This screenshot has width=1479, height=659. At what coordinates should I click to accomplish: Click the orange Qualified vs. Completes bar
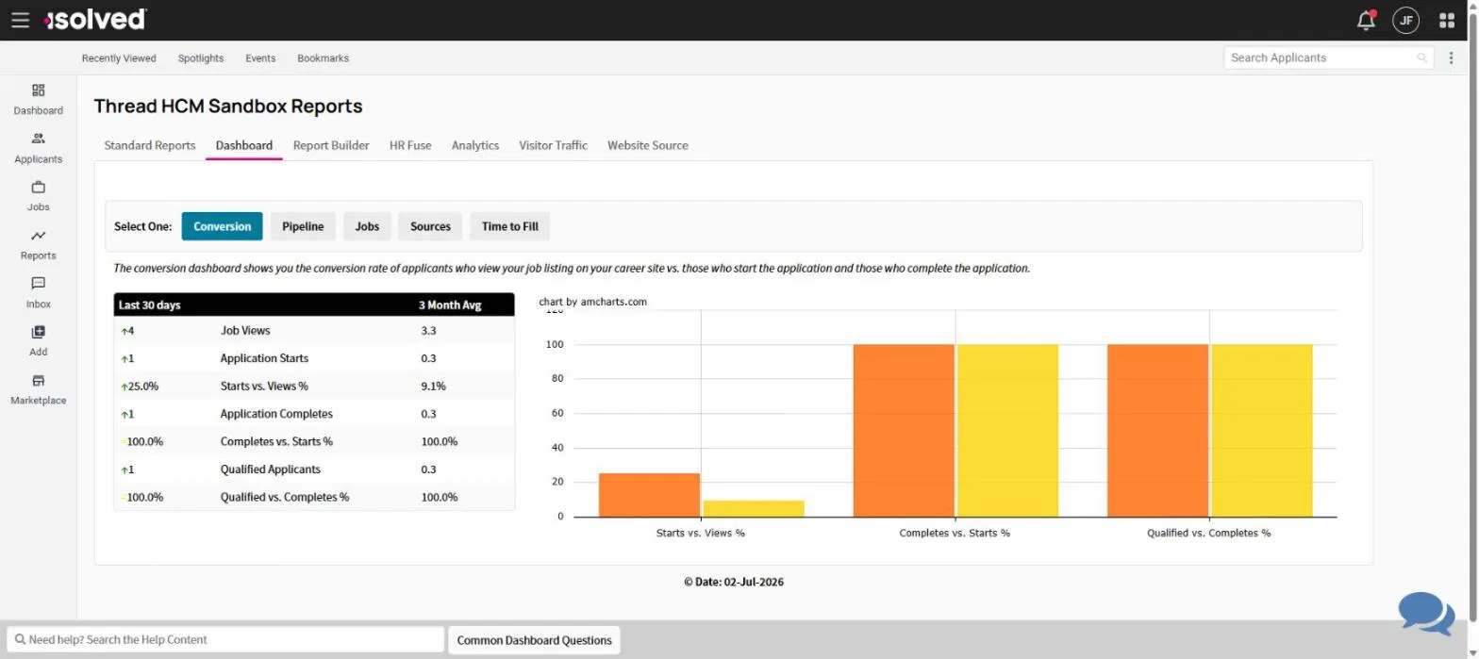point(1157,430)
